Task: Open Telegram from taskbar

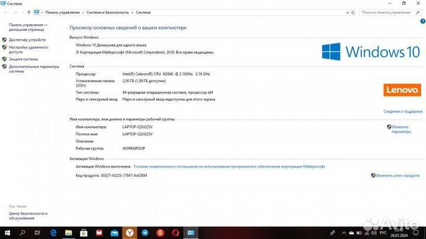Action: (145, 232)
